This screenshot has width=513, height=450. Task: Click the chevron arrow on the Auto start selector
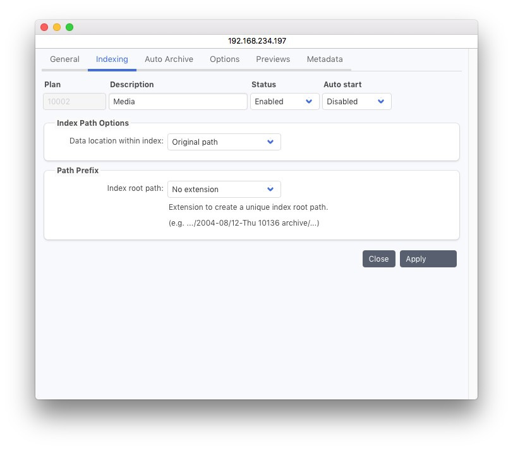pyautogui.click(x=381, y=102)
